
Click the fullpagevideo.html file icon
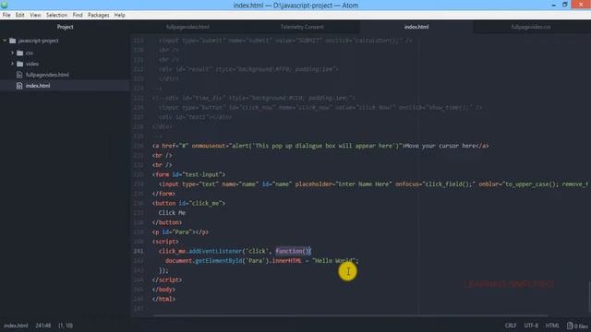point(19,75)
